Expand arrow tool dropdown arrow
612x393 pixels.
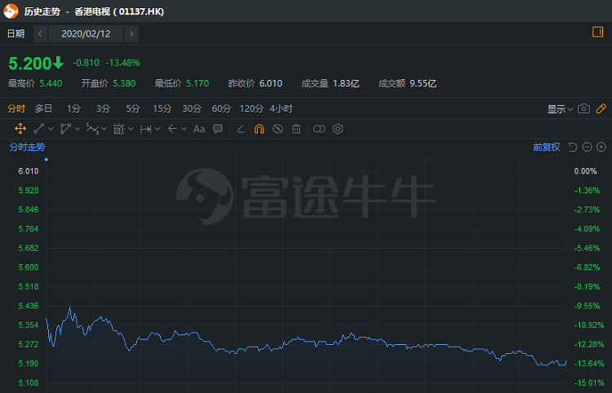click(x=184, y=129)
